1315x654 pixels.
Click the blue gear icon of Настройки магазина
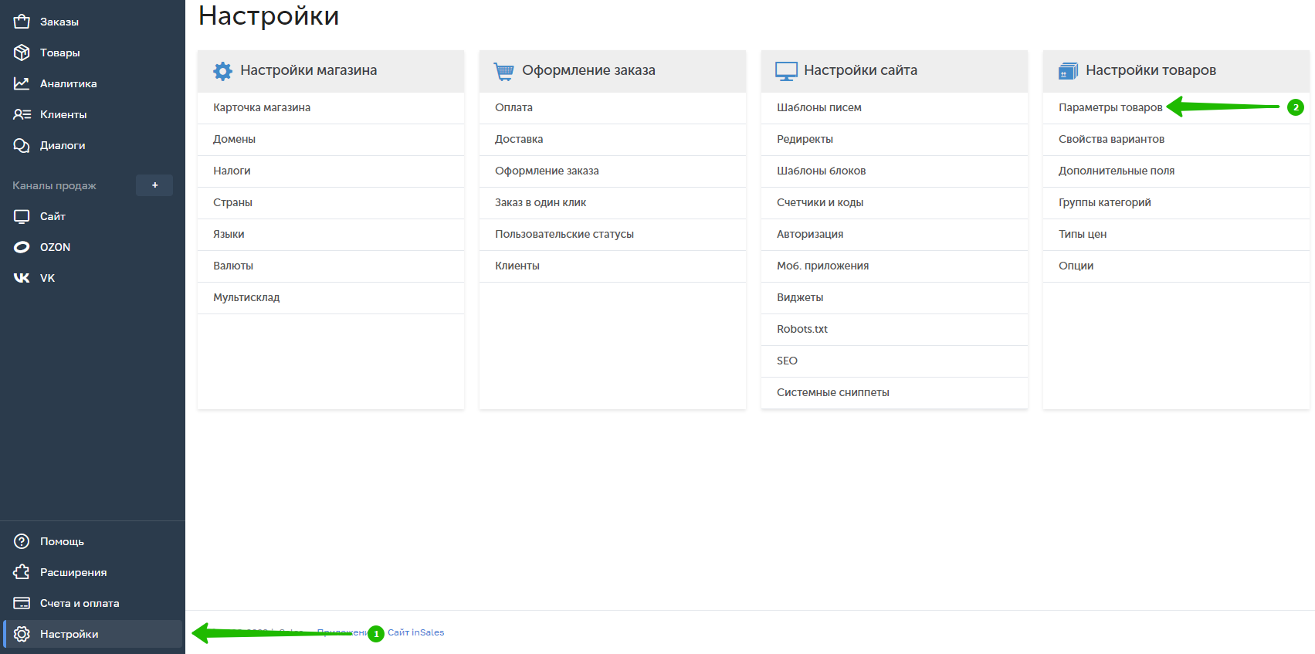pos(222,71)
